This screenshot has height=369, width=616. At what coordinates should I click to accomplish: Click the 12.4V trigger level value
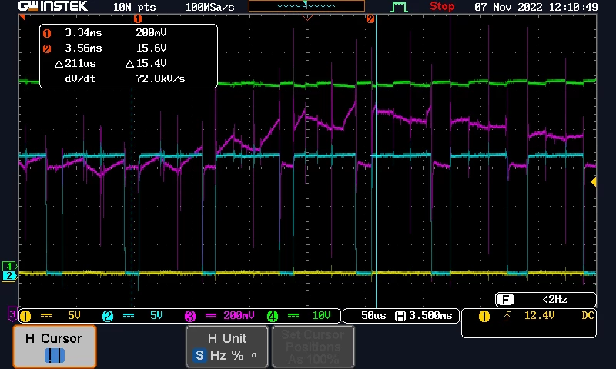[x=540, y=316]
